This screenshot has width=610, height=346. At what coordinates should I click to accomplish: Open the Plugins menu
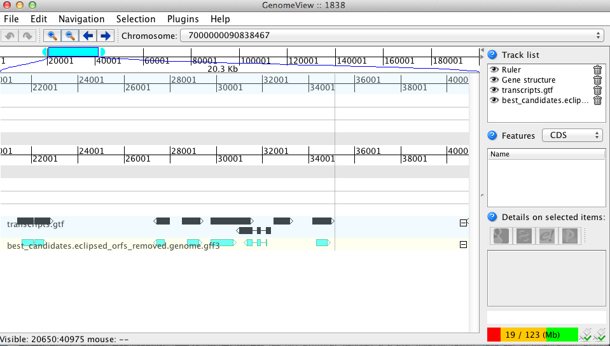point(183,19)
